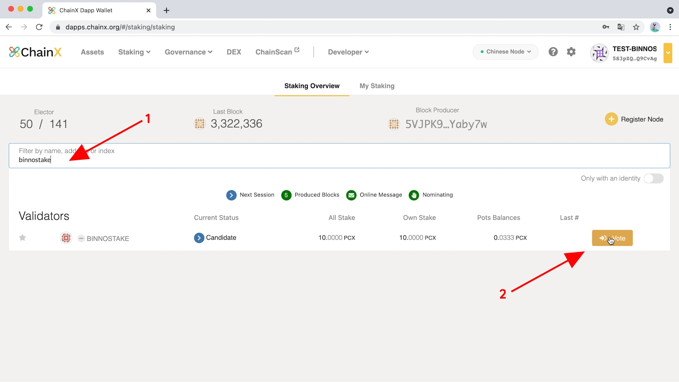Open a new browser tab
Screen dimensions: 679x382
coord(167,10)
